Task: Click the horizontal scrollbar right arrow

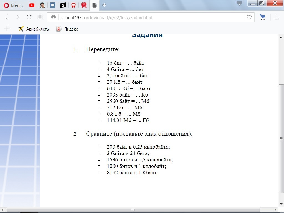Action: pyautogui.click(x=276, y=210)
